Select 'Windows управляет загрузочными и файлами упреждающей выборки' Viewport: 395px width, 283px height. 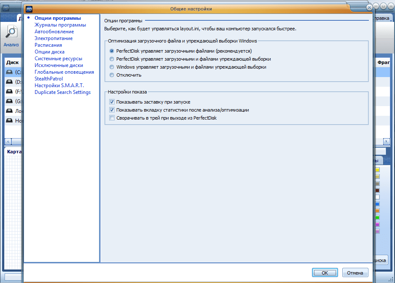112,67
